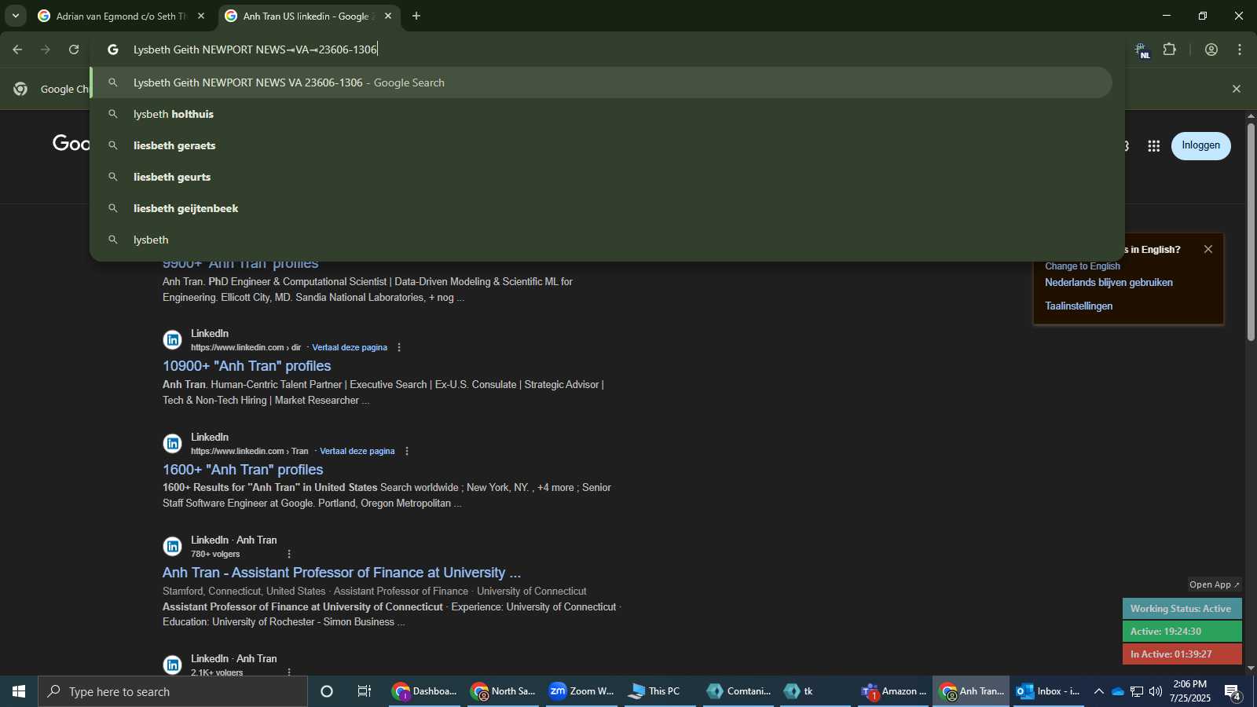The height and width of the screenshot is (707, 1257).
Task: Open options menu for the 1600+ profiles result
Action: click(407, 451)
